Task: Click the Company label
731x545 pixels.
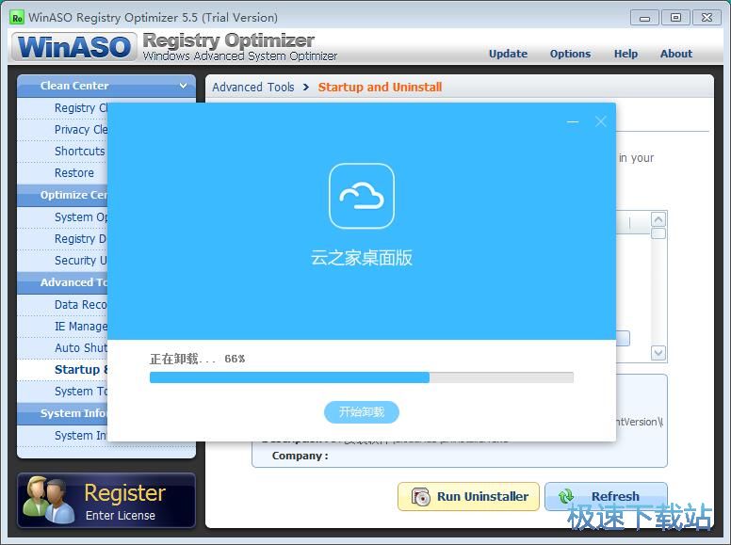Action: point(300,456)
